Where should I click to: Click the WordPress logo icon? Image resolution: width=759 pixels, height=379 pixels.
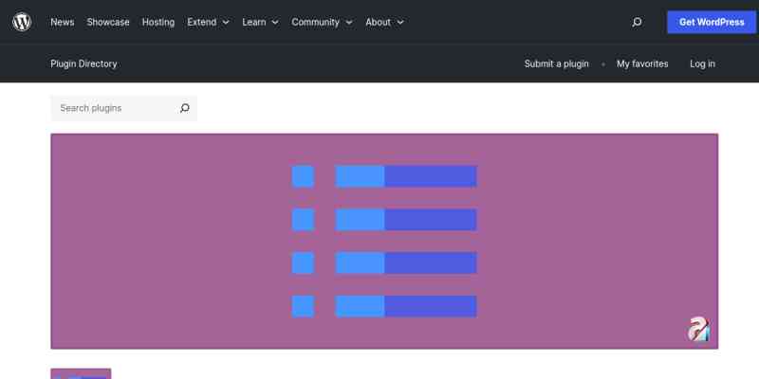point(22,22)
